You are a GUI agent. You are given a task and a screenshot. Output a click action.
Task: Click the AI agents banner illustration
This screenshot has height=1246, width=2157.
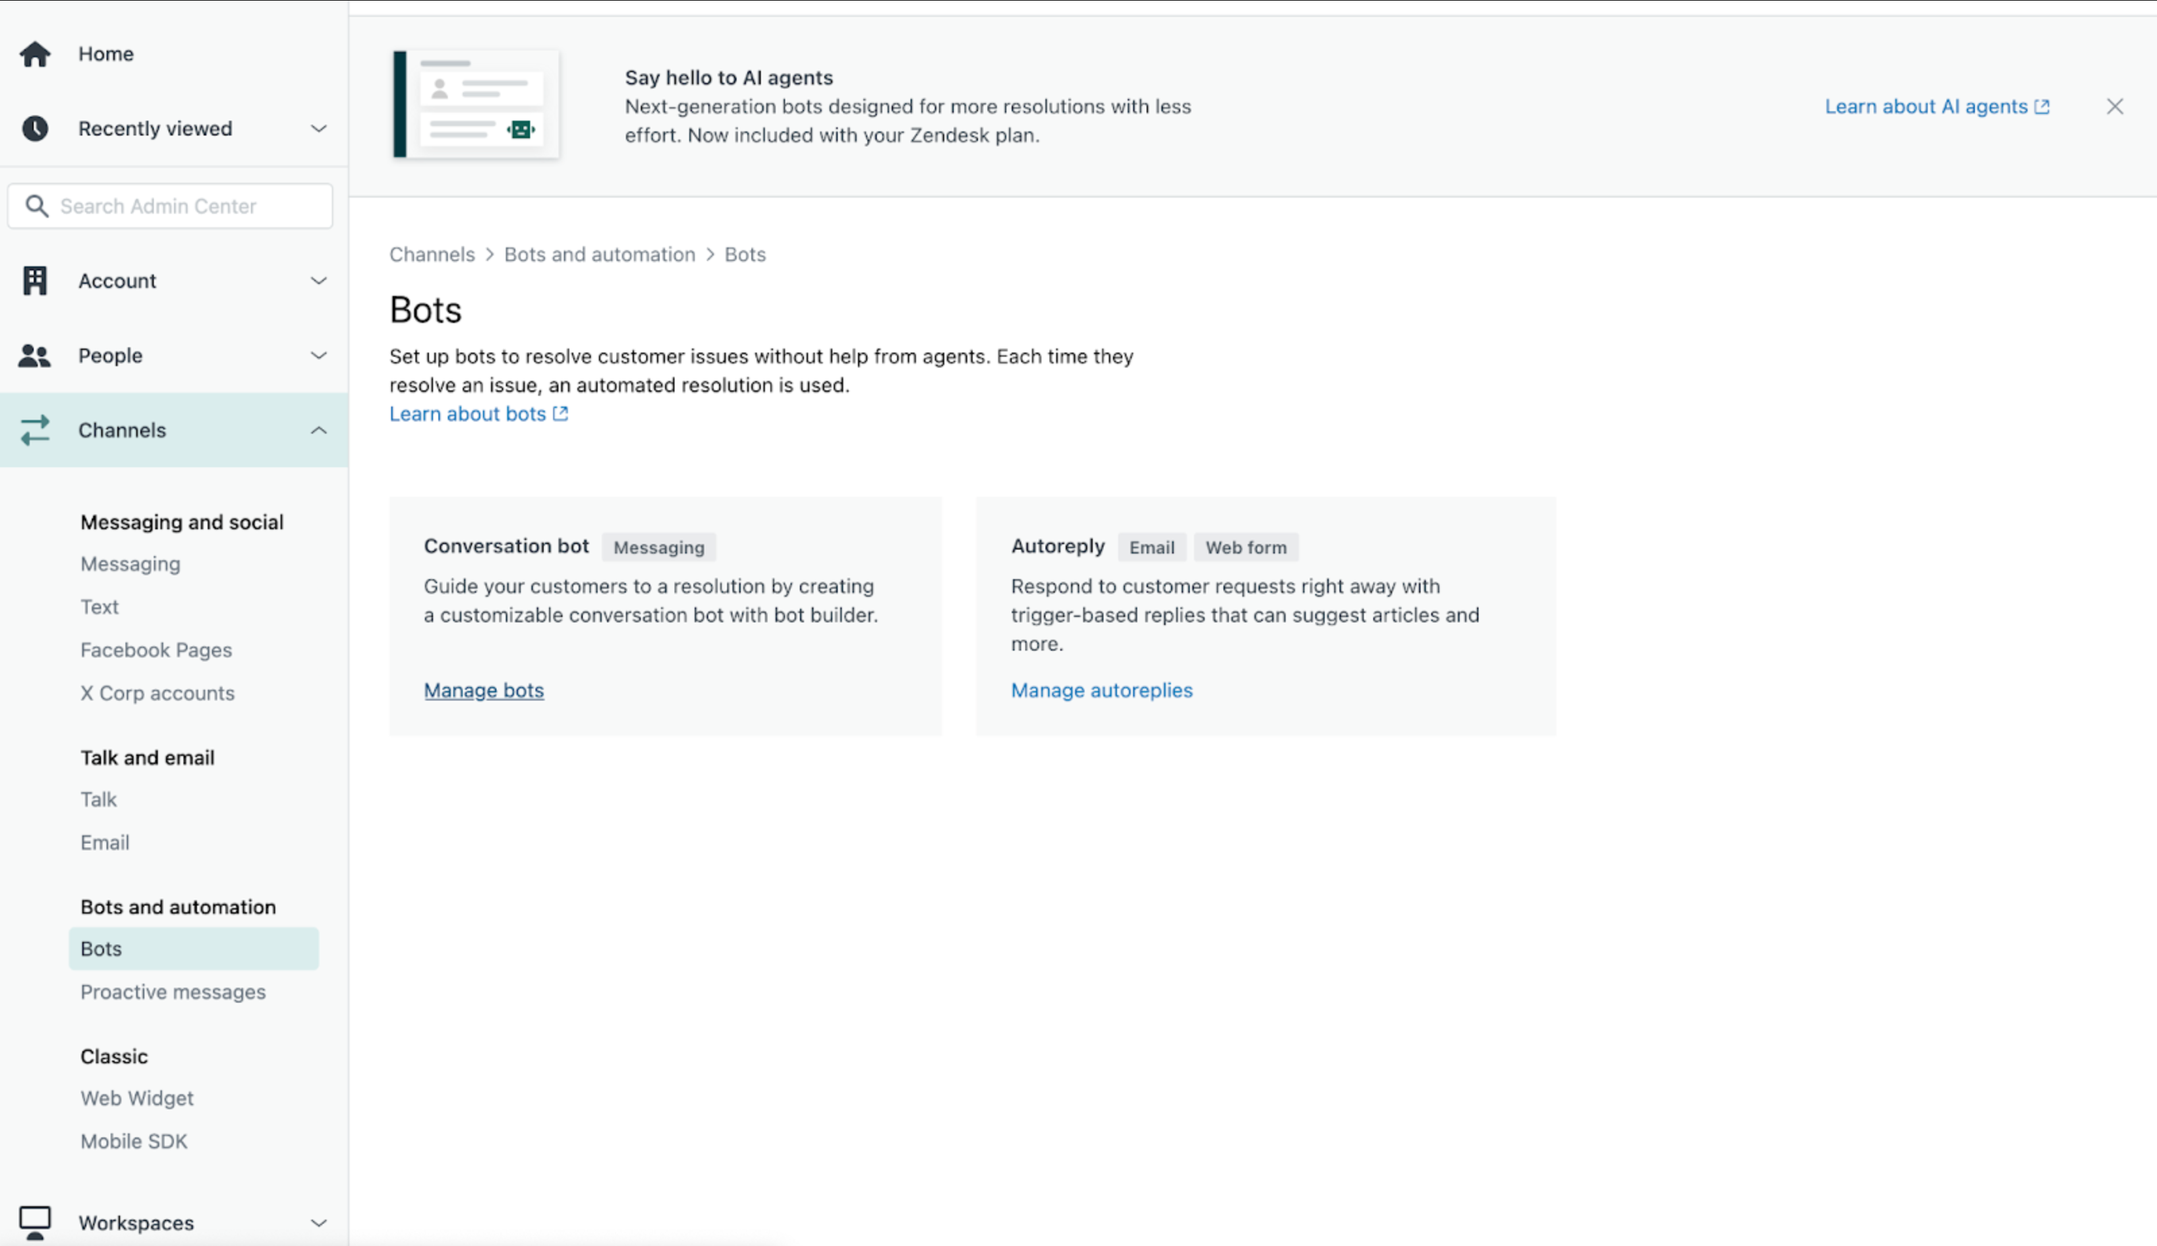[x=476, y=105]
